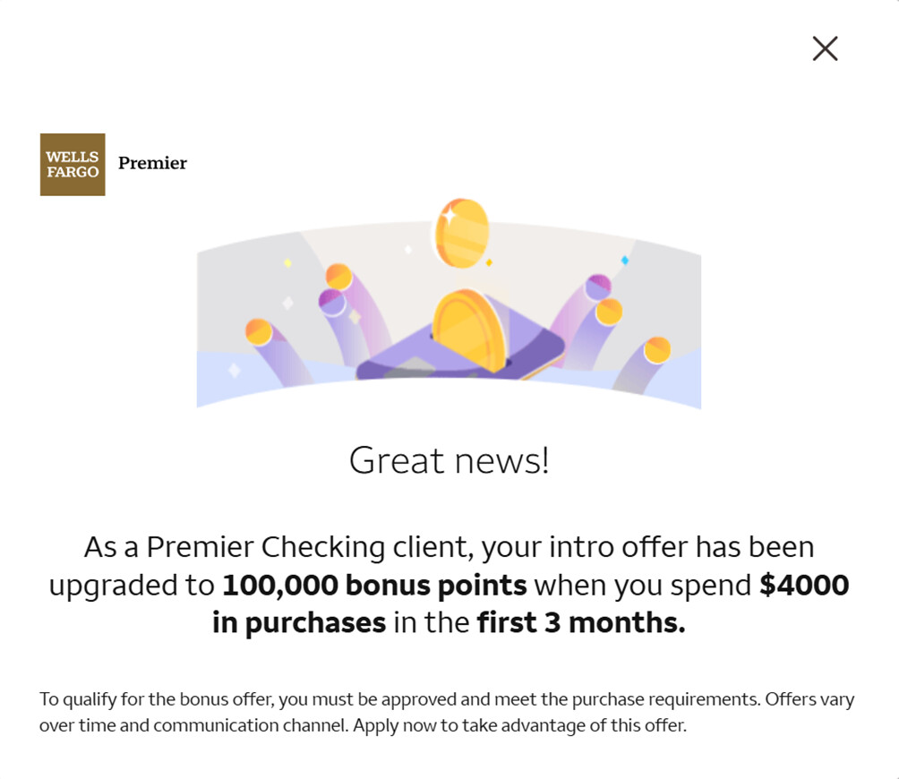Click the blue diamond sparkle in the illustration

(625, 261)
